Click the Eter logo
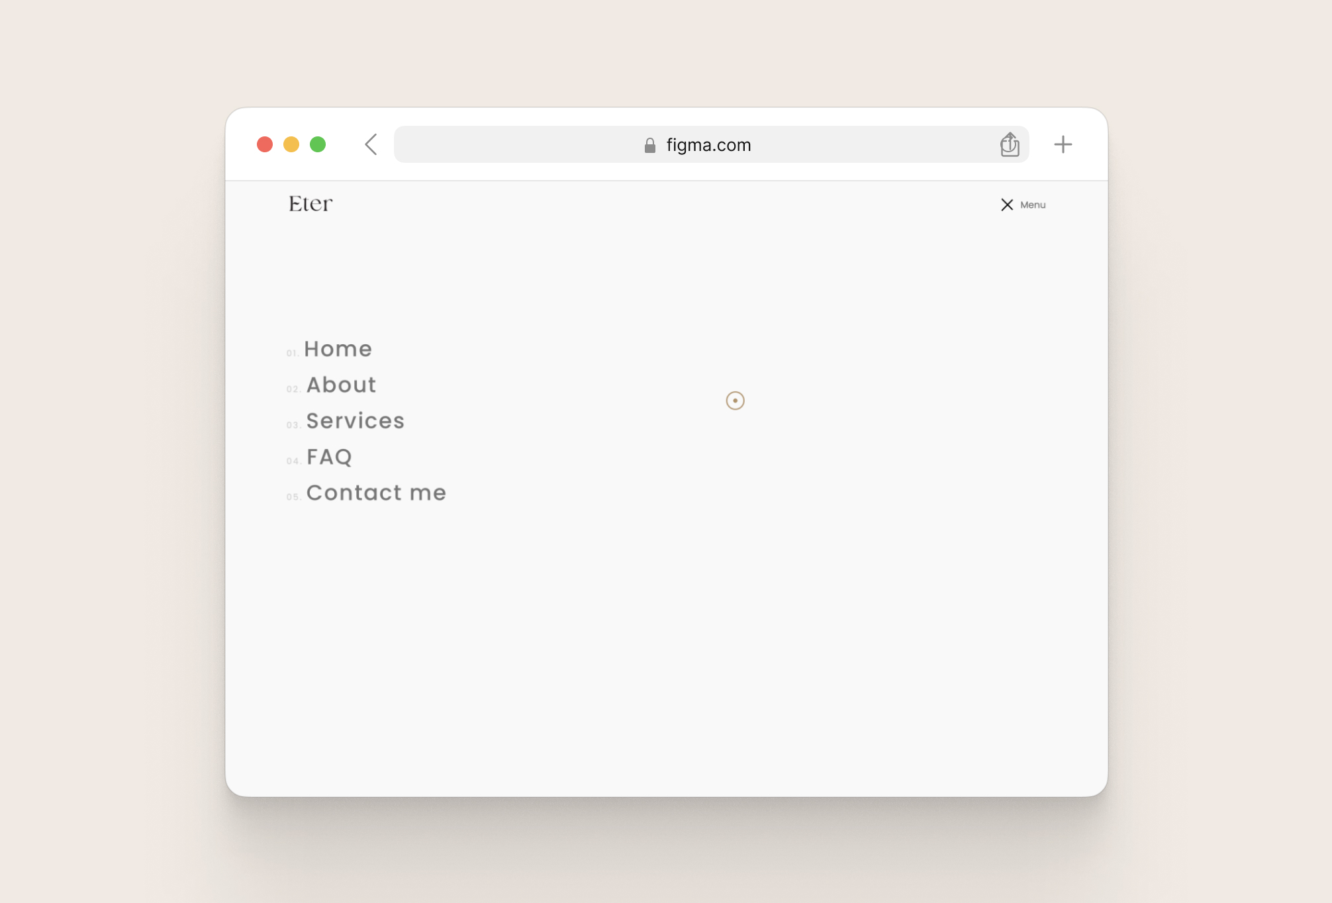Viewport: 1332px width, 903px height. pos(310,203)
